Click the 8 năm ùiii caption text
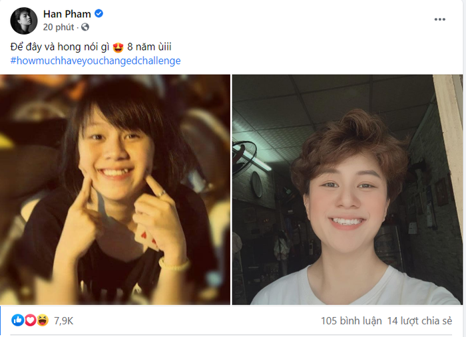 149,47
